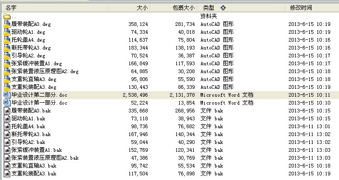This screenshot has width=339, height=180.
Task: Select the 毕业设计第二部分.doc Word icon
Action: point(7,95)
